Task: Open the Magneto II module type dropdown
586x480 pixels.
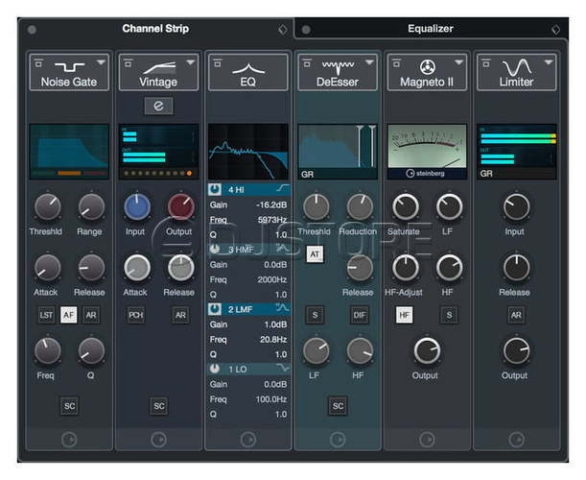Action: [459, 62]
